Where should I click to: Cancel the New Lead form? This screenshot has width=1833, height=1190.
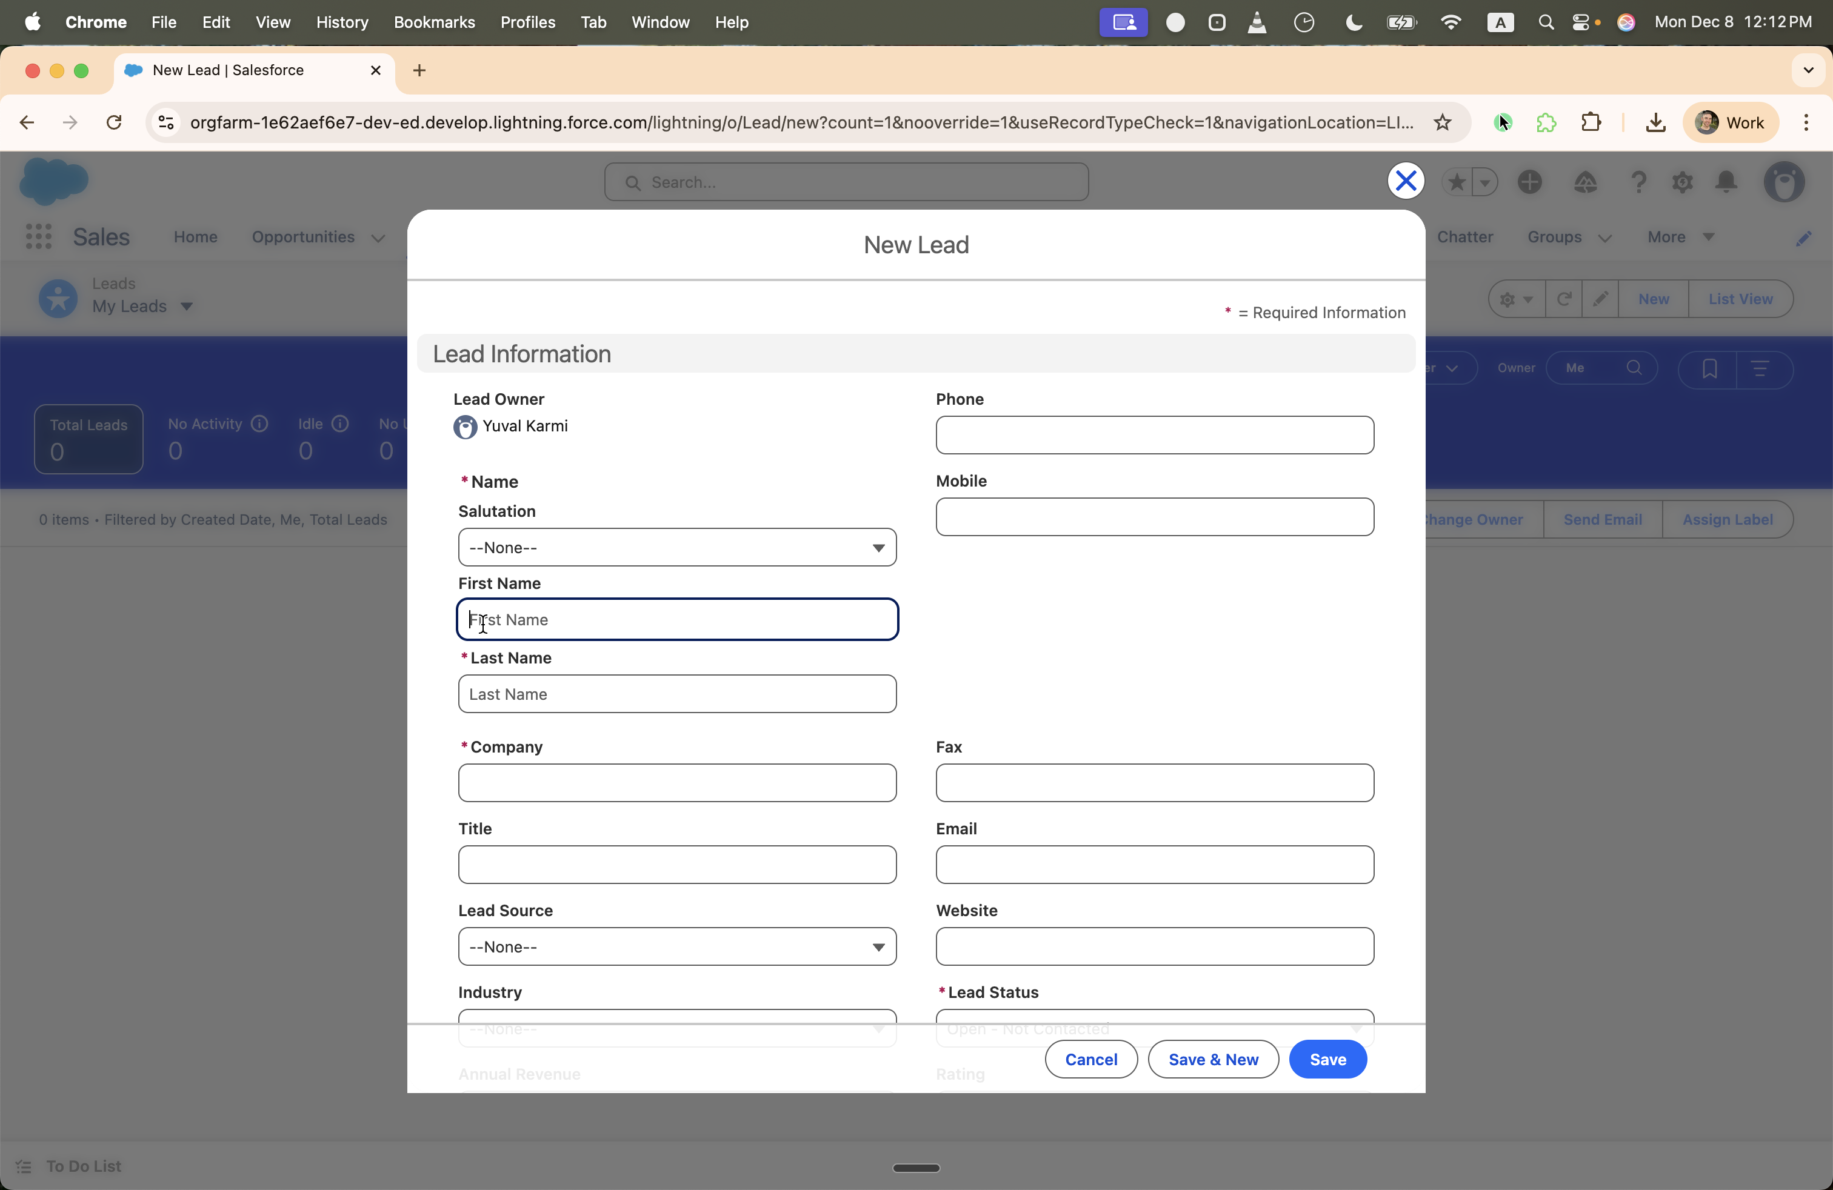pyautogui.click(x=1090, y=1059)
